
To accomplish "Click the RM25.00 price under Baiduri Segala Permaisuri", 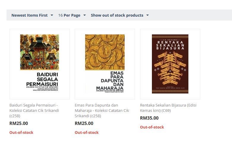I will click(19, 123).
